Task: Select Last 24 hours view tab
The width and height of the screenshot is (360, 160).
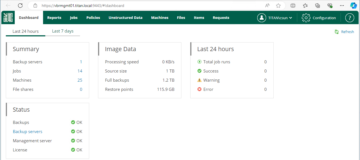Action: pos(26,31)
